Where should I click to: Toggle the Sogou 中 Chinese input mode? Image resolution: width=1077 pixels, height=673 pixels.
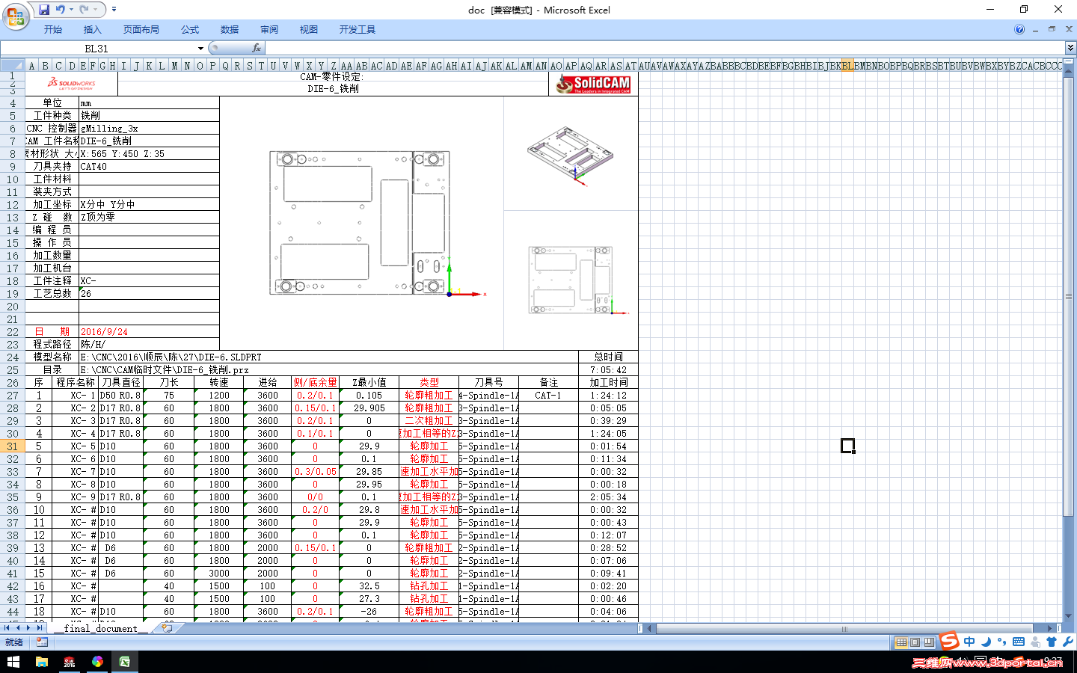pos(969,642)
